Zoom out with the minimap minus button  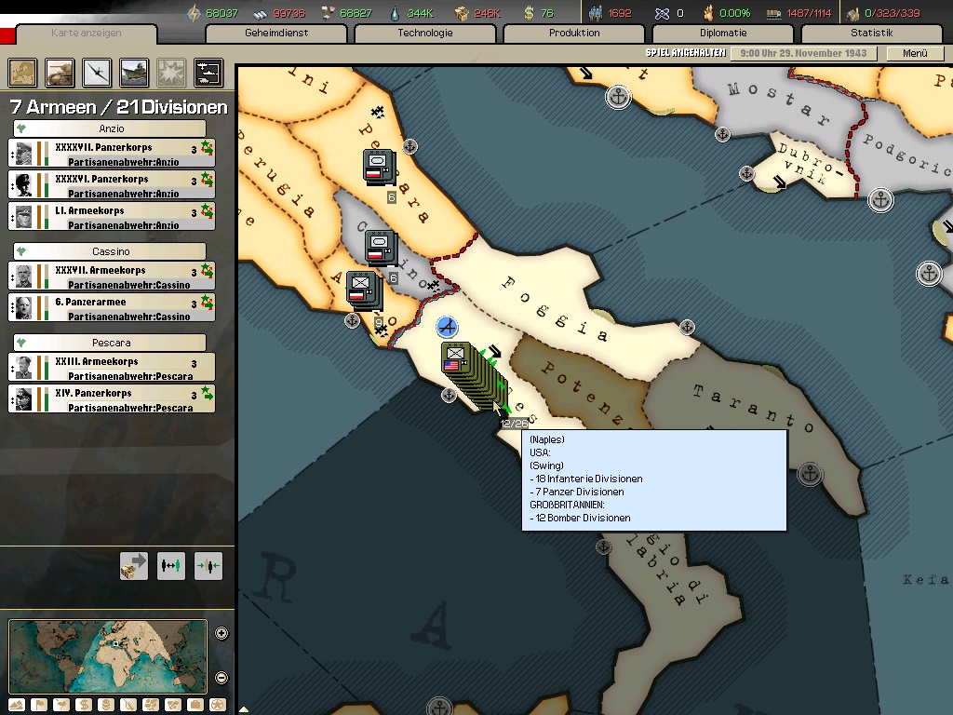(221, 678)
